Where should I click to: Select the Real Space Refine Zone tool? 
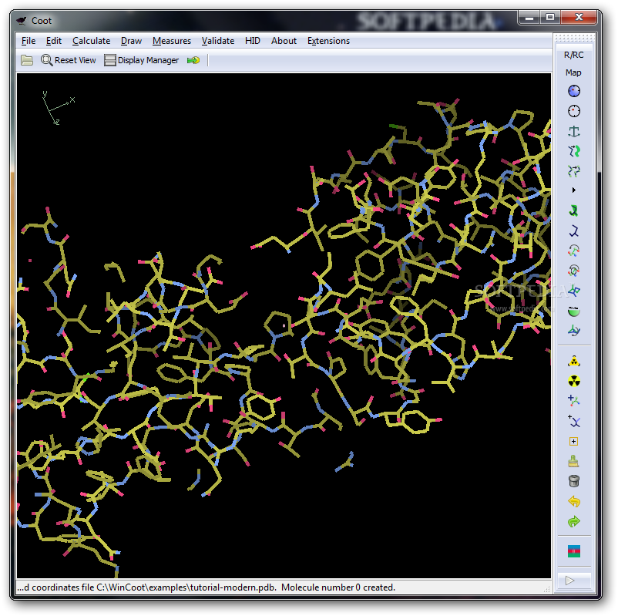574,91
